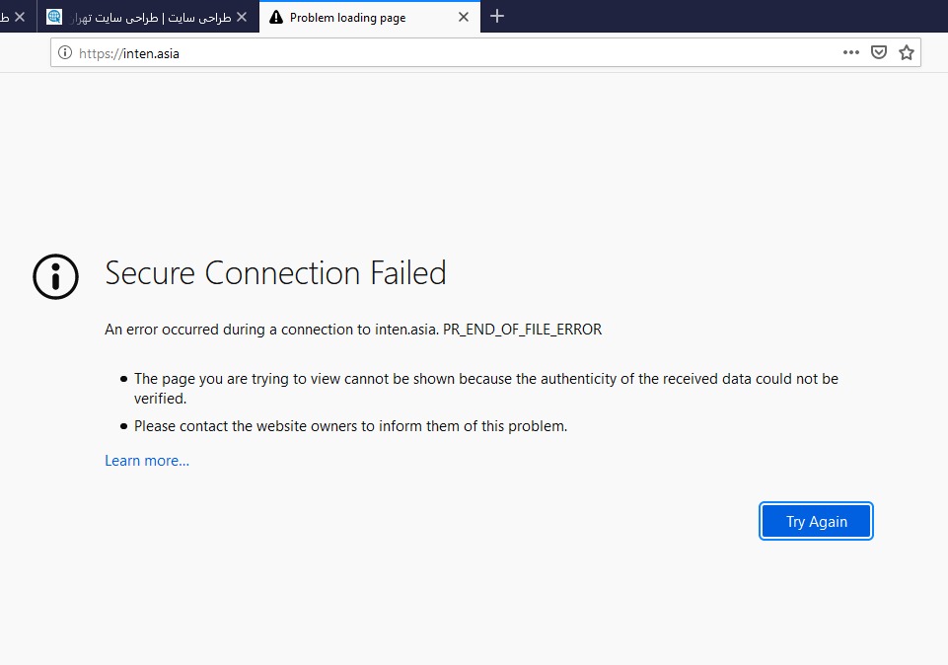Open the page actions three-dot menu
This screenshot has height=665, width=948.
tap(851, 53)
